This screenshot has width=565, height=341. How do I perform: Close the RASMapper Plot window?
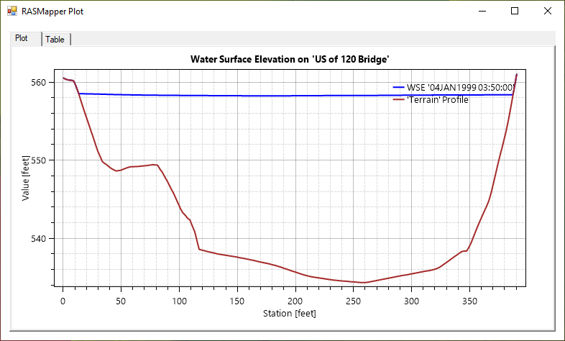[x=547, y=12]
